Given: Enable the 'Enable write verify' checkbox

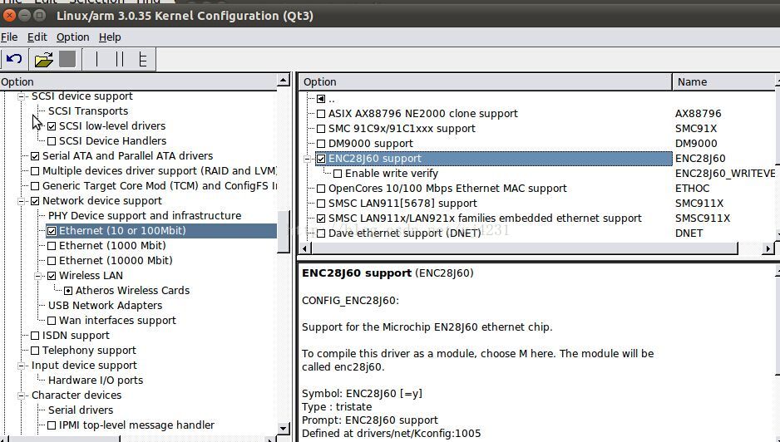Looking at the screenshot, I should 338,174.
